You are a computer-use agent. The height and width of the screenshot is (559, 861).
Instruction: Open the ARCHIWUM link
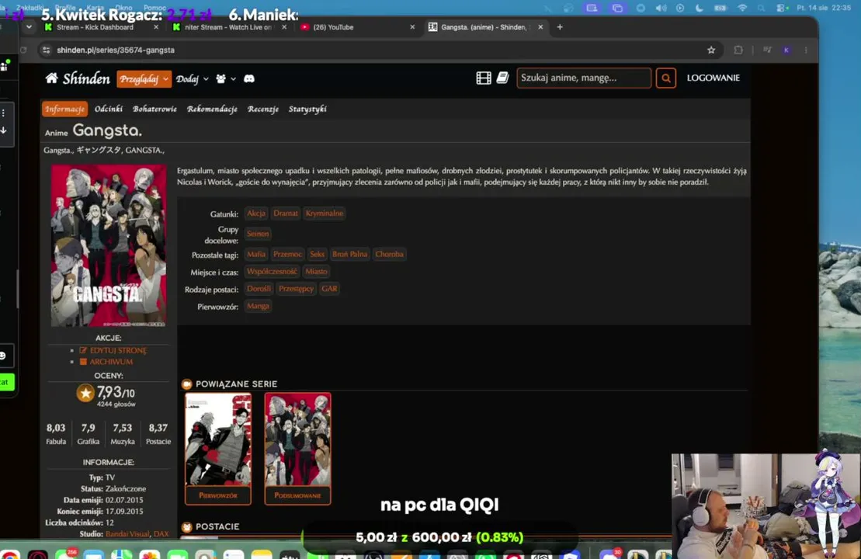click(106, 362)
